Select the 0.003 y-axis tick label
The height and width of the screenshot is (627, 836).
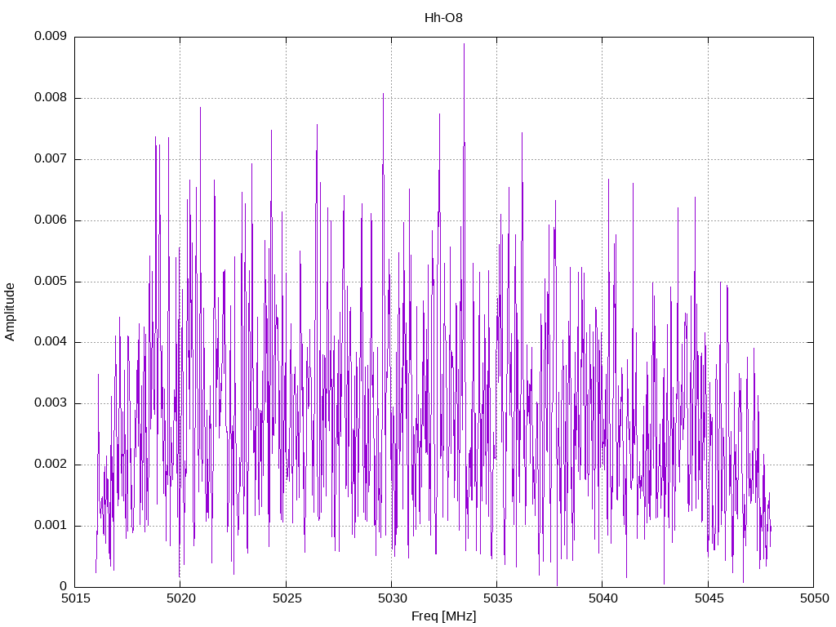coord(51,403)
